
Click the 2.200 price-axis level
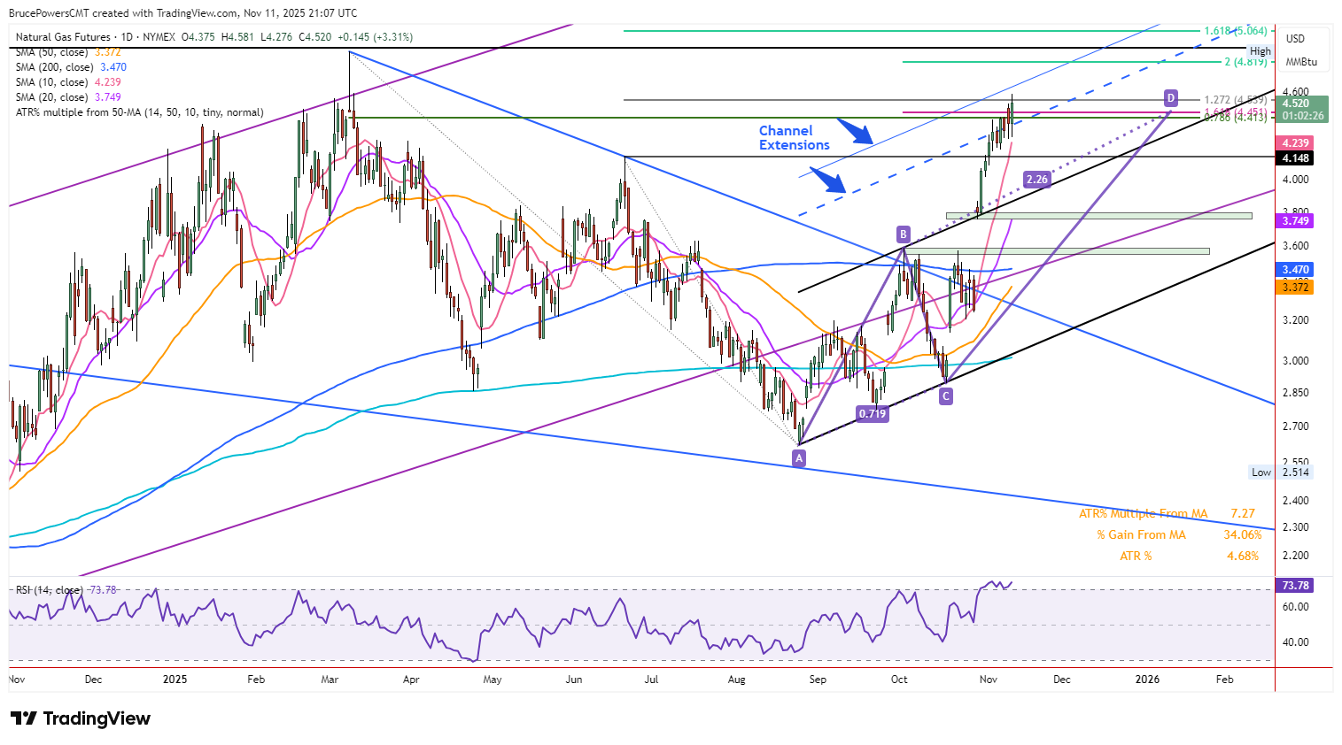[1295, 557]
